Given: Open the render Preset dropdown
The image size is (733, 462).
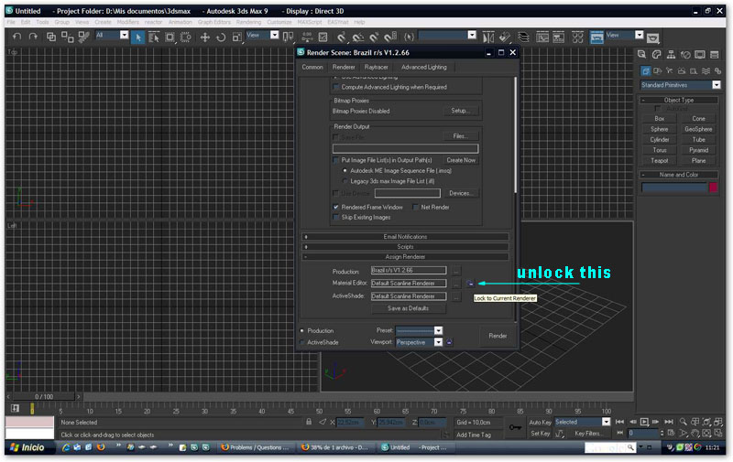Looking at the screenshot, I should 438,330.
